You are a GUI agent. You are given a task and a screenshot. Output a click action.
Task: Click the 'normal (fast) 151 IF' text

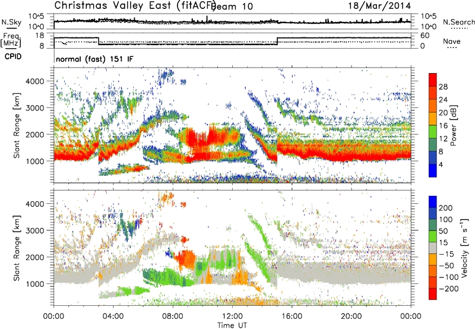[x=94, y=59]
